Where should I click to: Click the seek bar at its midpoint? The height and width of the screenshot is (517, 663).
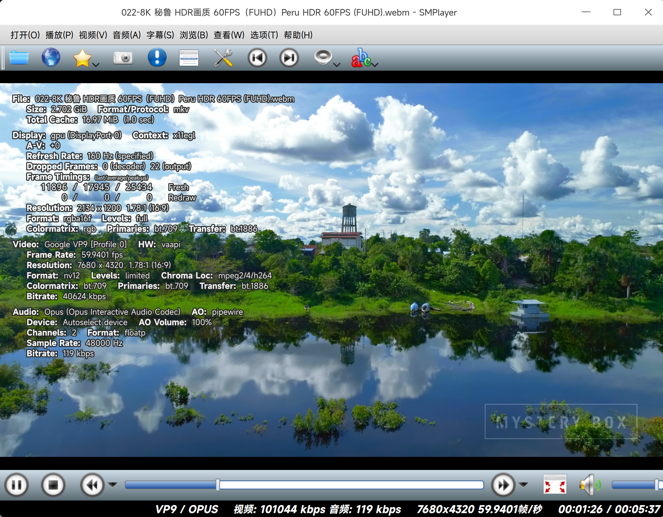(x=304, y=485)
